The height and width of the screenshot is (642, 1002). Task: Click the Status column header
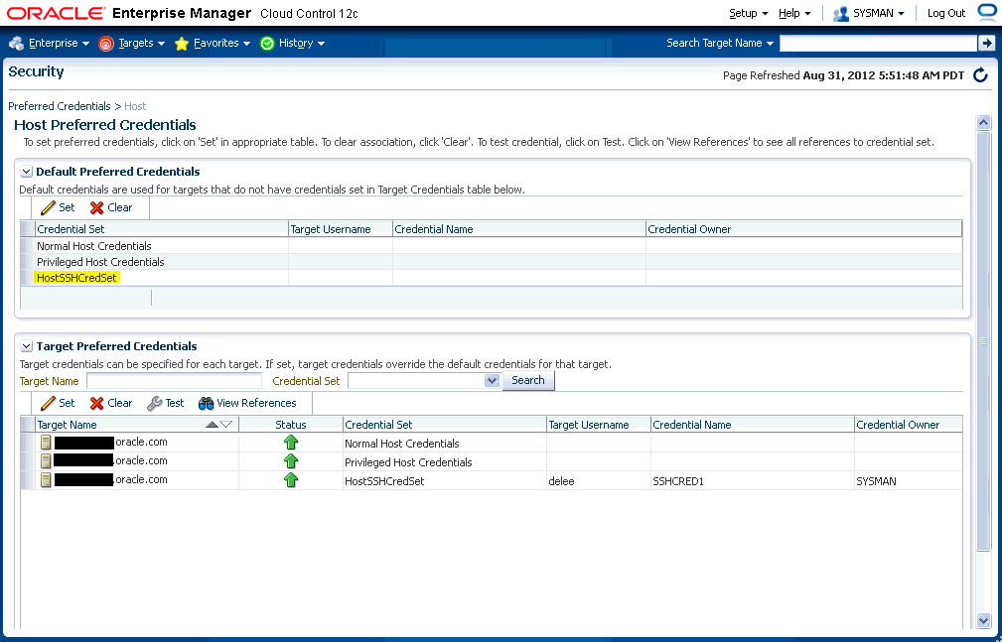coord(291,425)
